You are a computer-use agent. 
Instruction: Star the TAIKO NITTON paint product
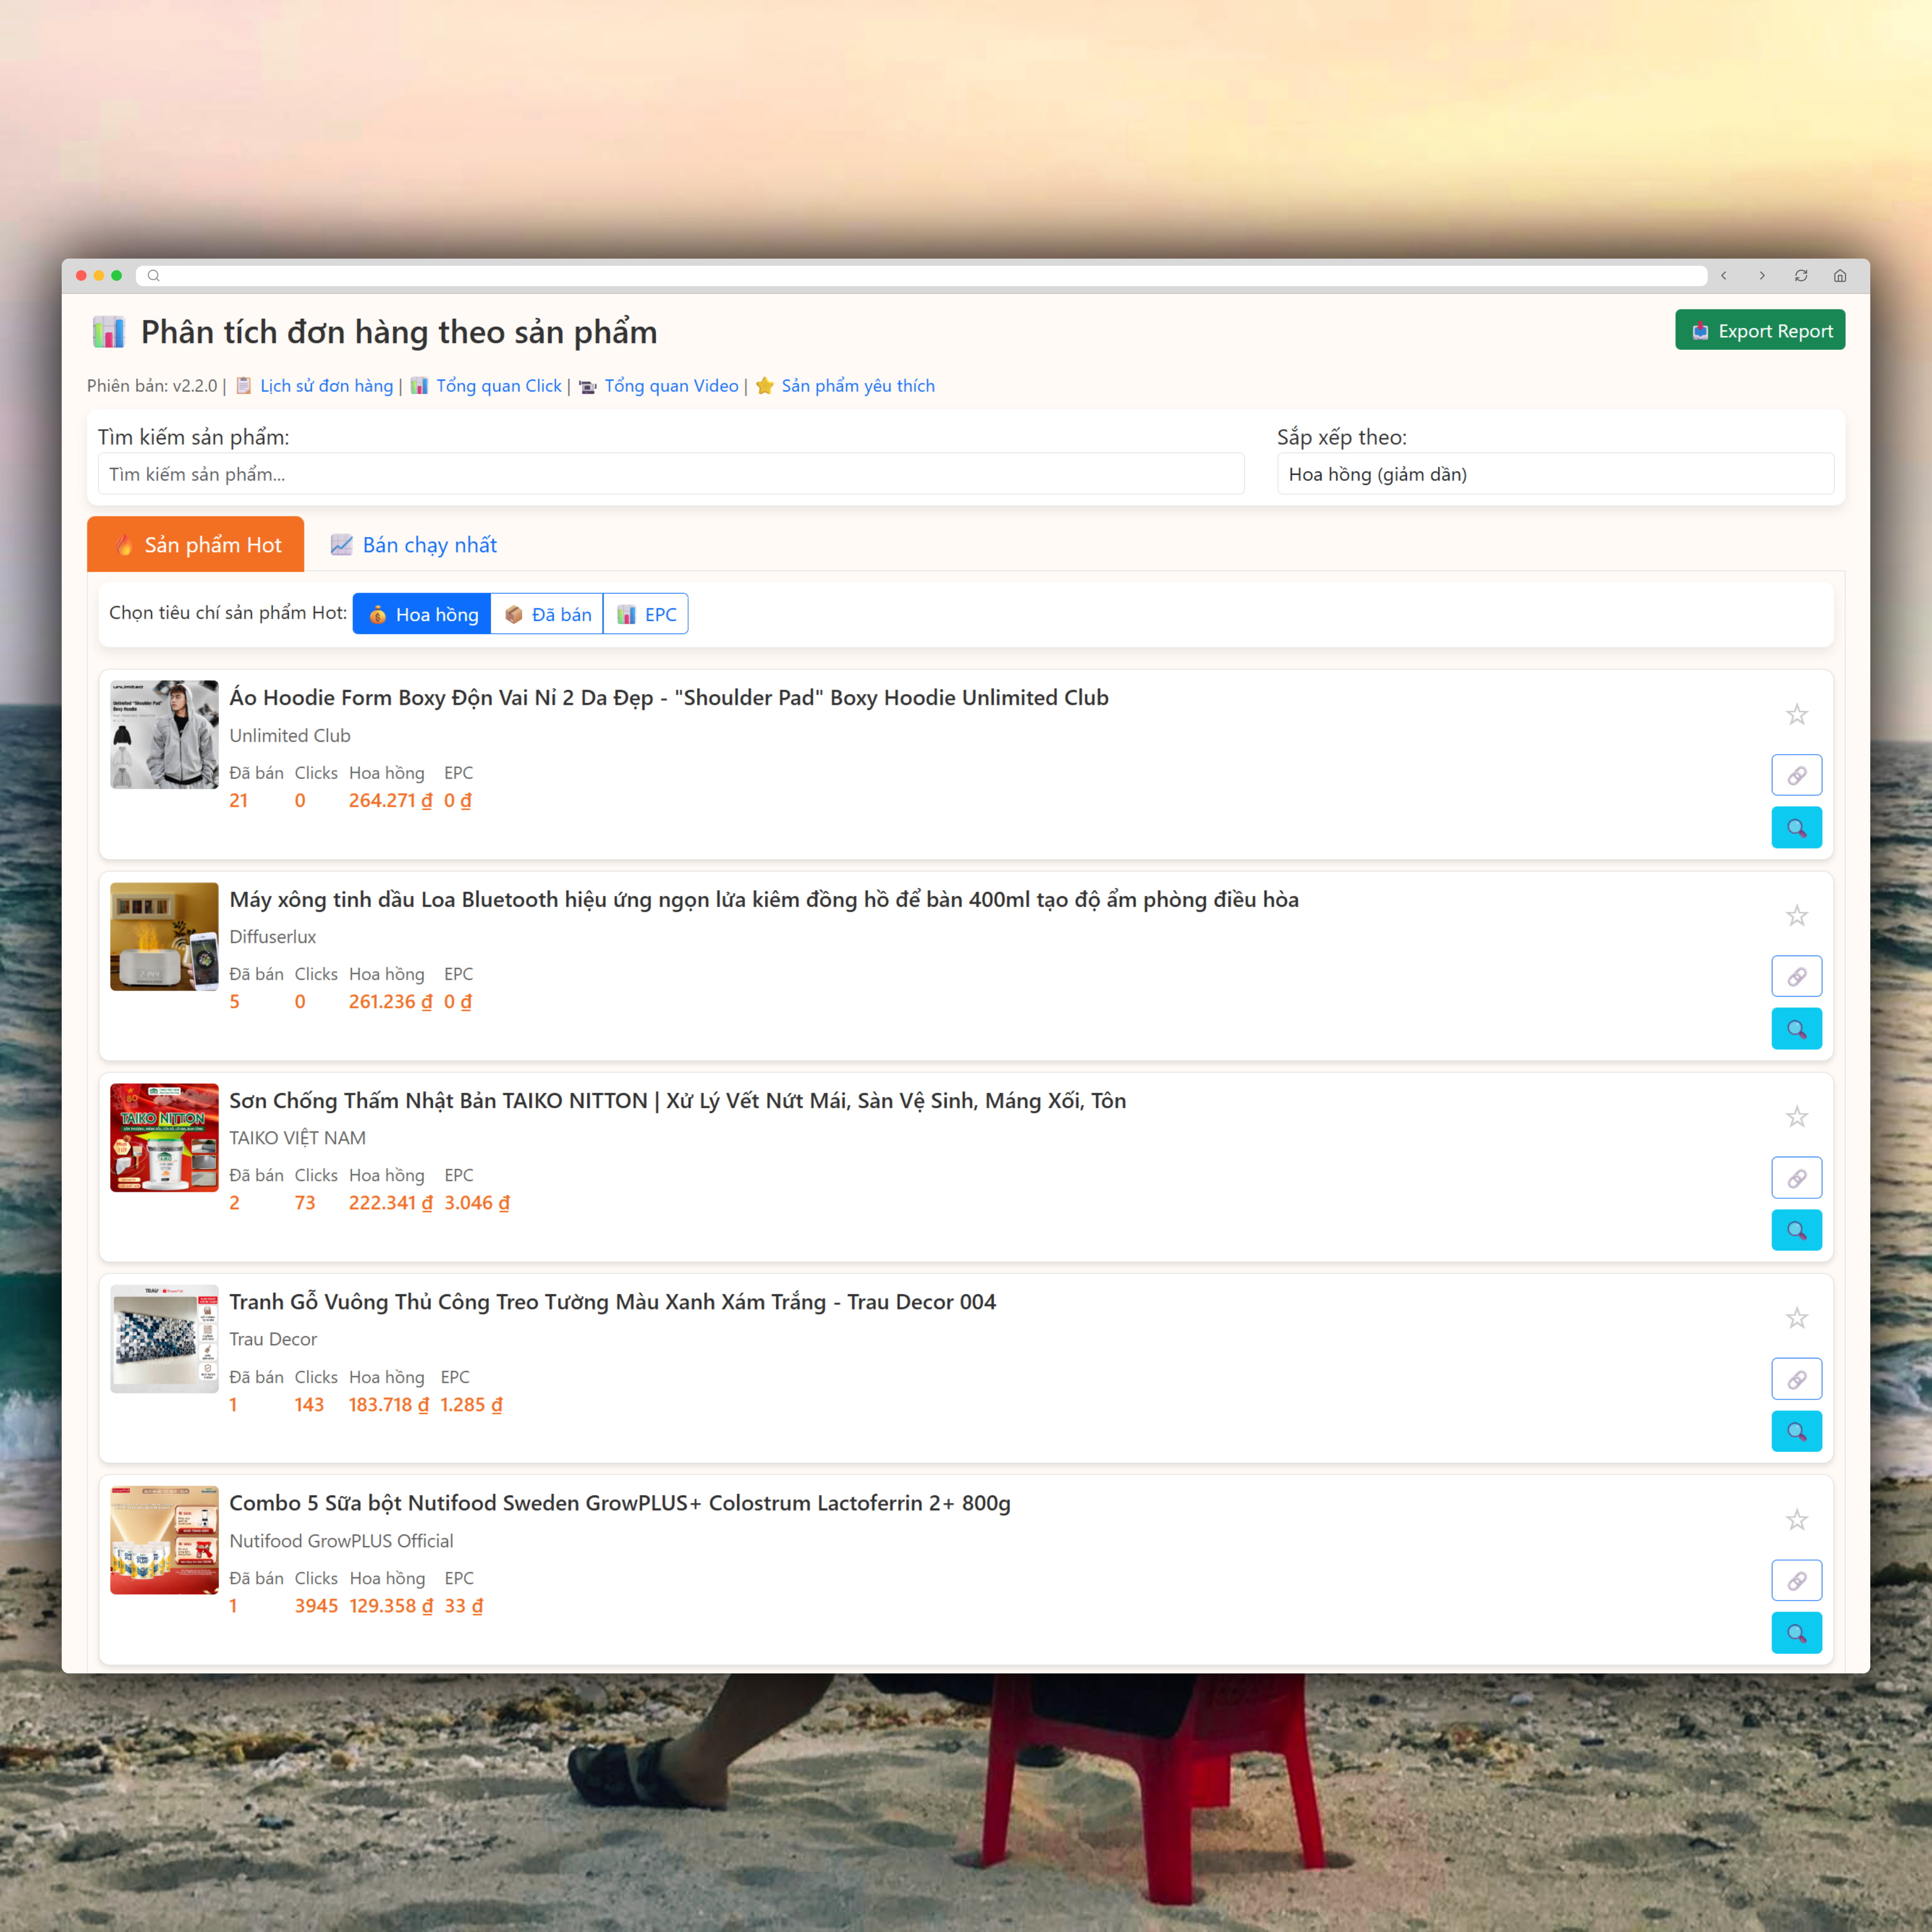click(1796, 1117)
